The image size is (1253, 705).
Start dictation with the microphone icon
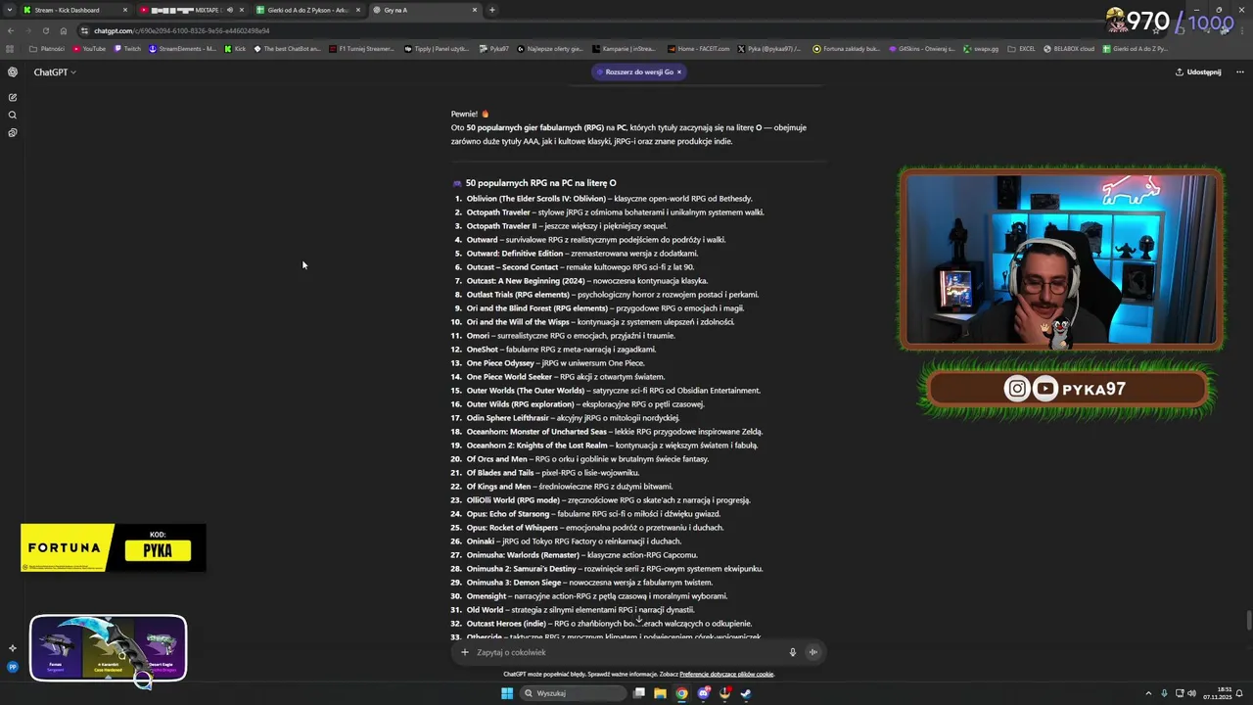(x=793, y=652)
